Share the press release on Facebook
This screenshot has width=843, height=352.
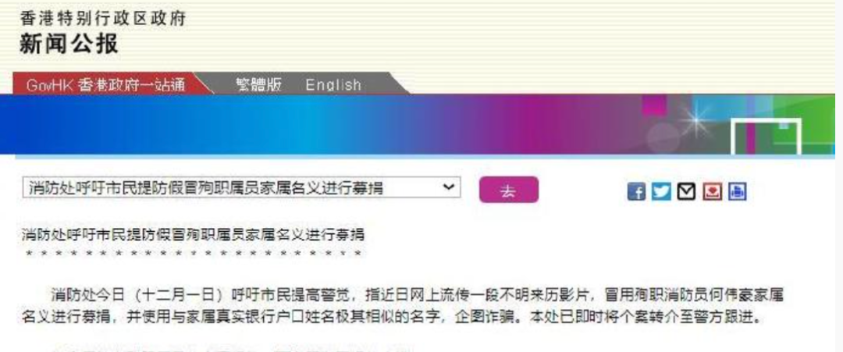[637, 191]
